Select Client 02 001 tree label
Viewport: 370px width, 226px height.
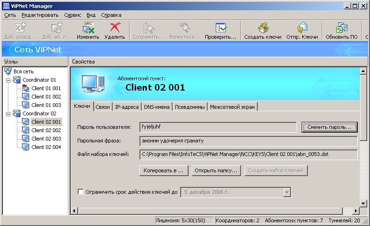[46, 122]
